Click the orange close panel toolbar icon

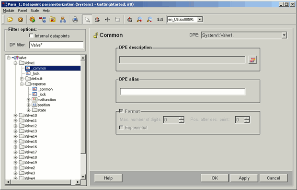click(x=21, y=19)
